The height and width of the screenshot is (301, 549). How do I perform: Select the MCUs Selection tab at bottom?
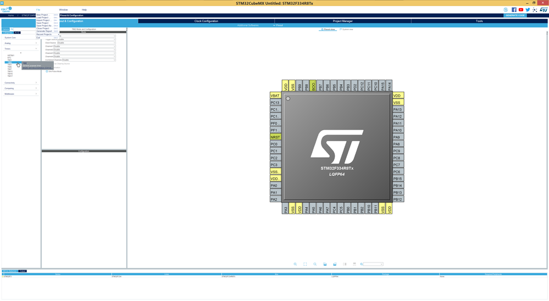10,271
